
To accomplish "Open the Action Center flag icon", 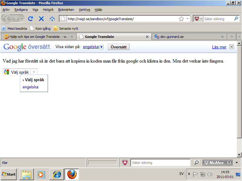I will (x=195, y=174).
